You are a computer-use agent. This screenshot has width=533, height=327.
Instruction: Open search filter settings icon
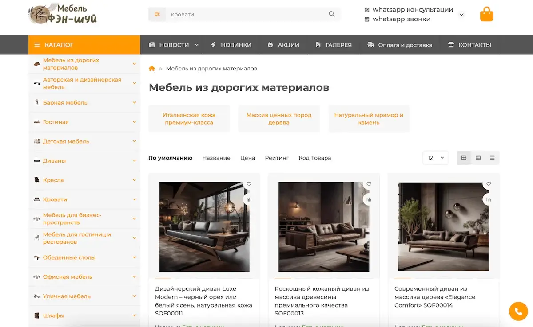[x=157, y=14]
